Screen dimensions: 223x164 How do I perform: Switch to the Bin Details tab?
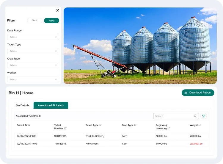point(23,105)
